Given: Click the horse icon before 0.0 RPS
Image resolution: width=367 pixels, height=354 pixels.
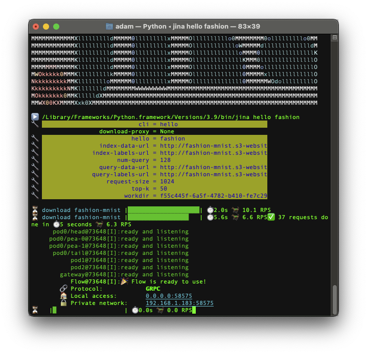Looking at the screenshot, I should click(x=160, y=310).
